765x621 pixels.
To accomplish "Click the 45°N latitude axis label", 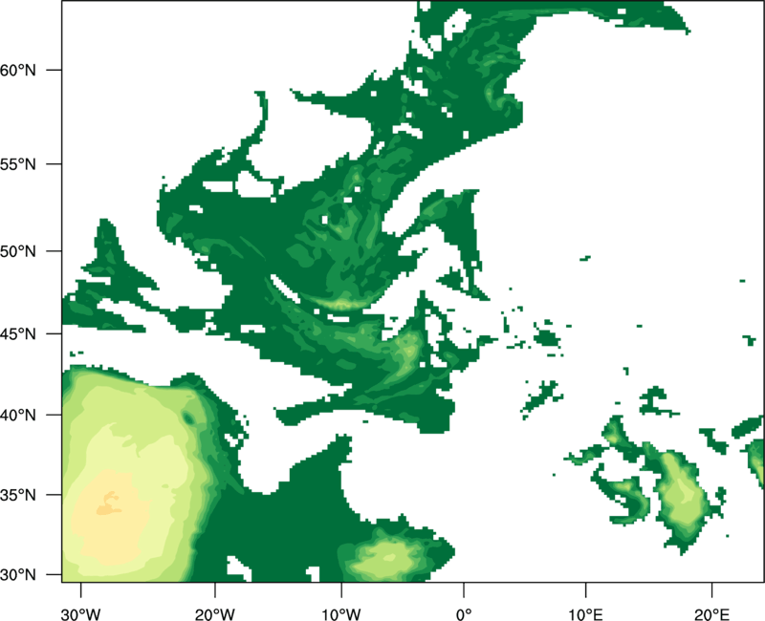I will pyautogui.click(x=18, y=333).
